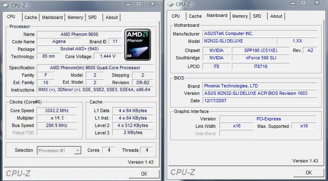
Task: Click Level 2 value 4 x 512 KBytes
Action: click(x=133, y=125)
